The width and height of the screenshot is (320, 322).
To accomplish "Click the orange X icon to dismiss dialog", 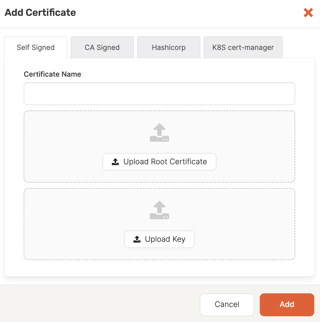I will [x=308, y=13].
